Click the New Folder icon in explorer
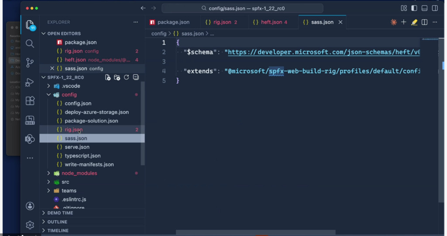This screenshot has width=447, height=236. pos(117,77)
